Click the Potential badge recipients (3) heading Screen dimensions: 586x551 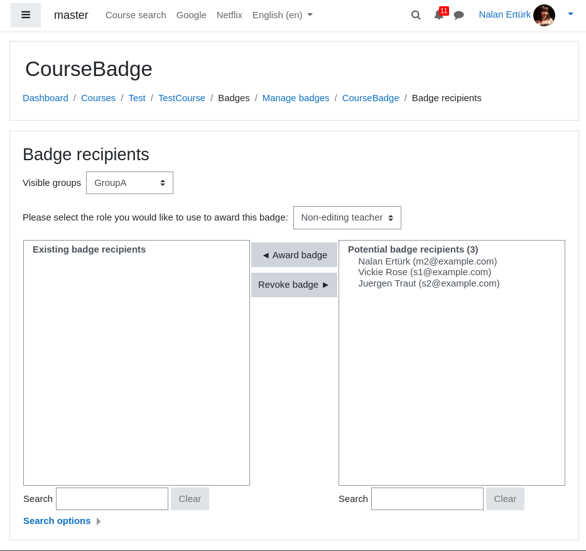[413, 249]
